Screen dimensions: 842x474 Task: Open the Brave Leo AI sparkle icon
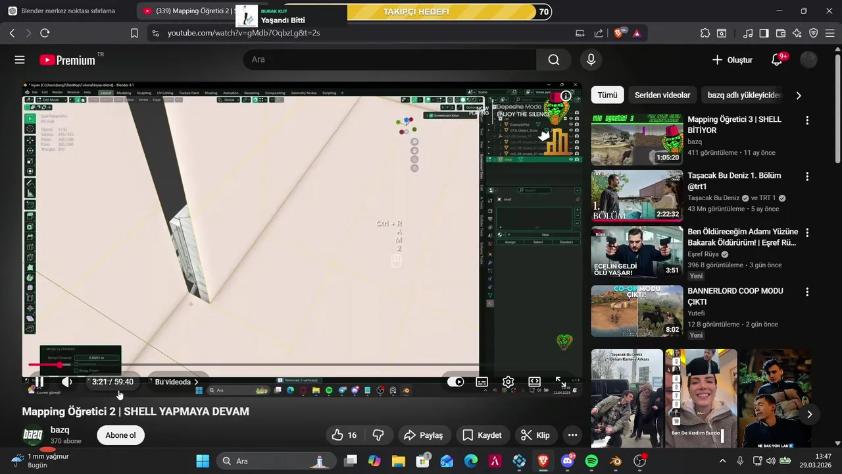797,33
